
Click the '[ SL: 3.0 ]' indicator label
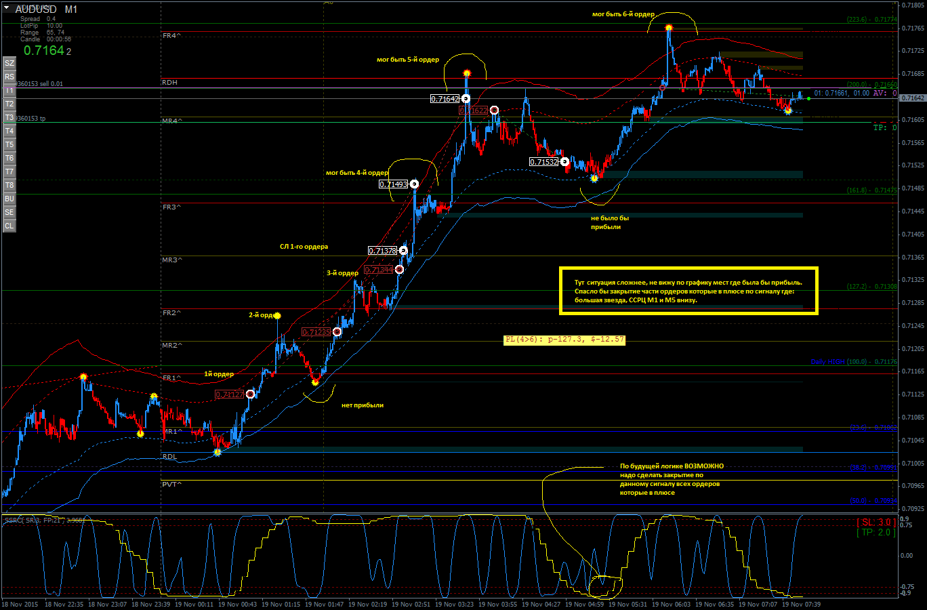876,523
